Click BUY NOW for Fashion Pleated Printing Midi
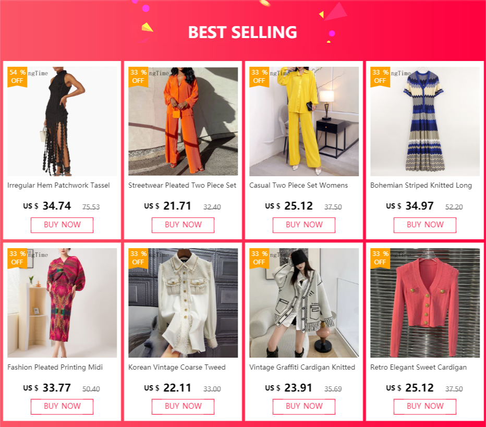 tap(62, 407)
